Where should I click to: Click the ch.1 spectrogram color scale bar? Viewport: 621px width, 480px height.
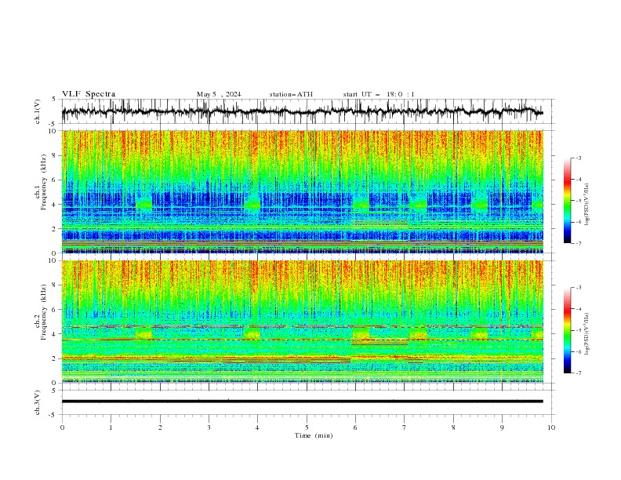[567, 201]
